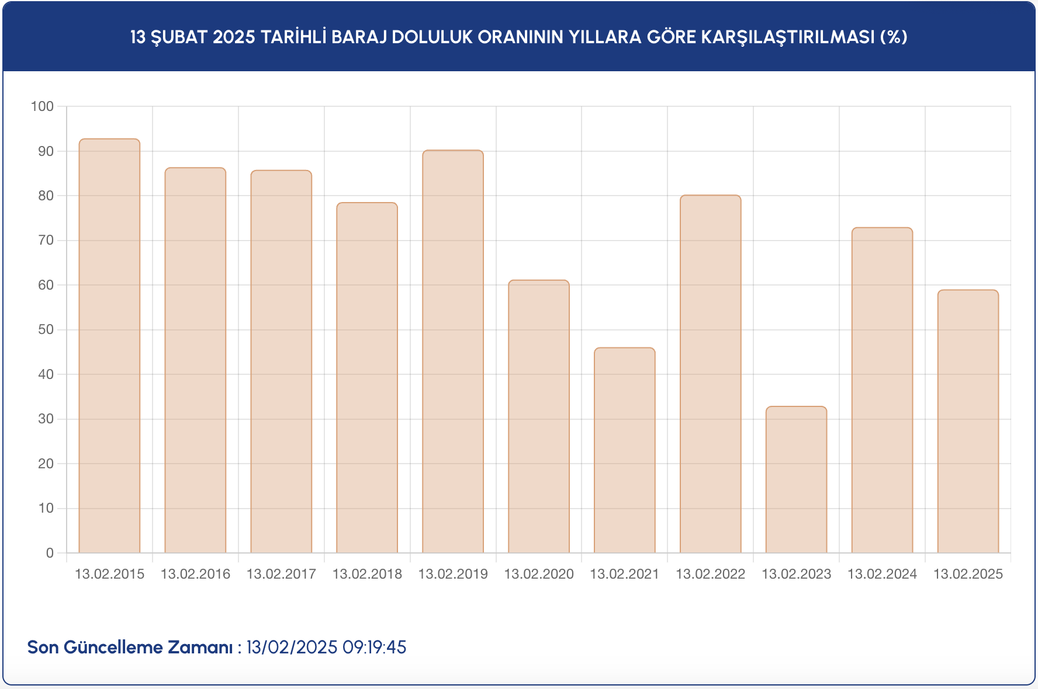Click the bar for 13.02.2015
The height and width of the screenshot is (689, 1038).
click(x=109, y=346)
